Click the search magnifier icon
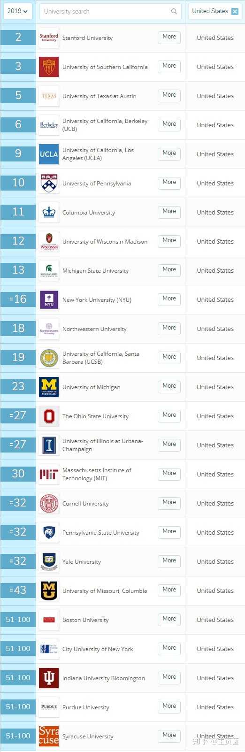This screenshot has height=752, width=245. click(x=174, y=11)
